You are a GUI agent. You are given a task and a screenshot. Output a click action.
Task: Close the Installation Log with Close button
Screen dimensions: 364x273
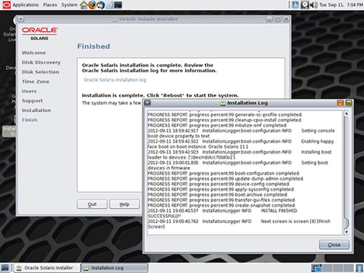(x=334, y=245)
